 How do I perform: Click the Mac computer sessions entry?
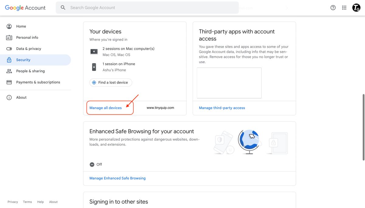[128, 51]
